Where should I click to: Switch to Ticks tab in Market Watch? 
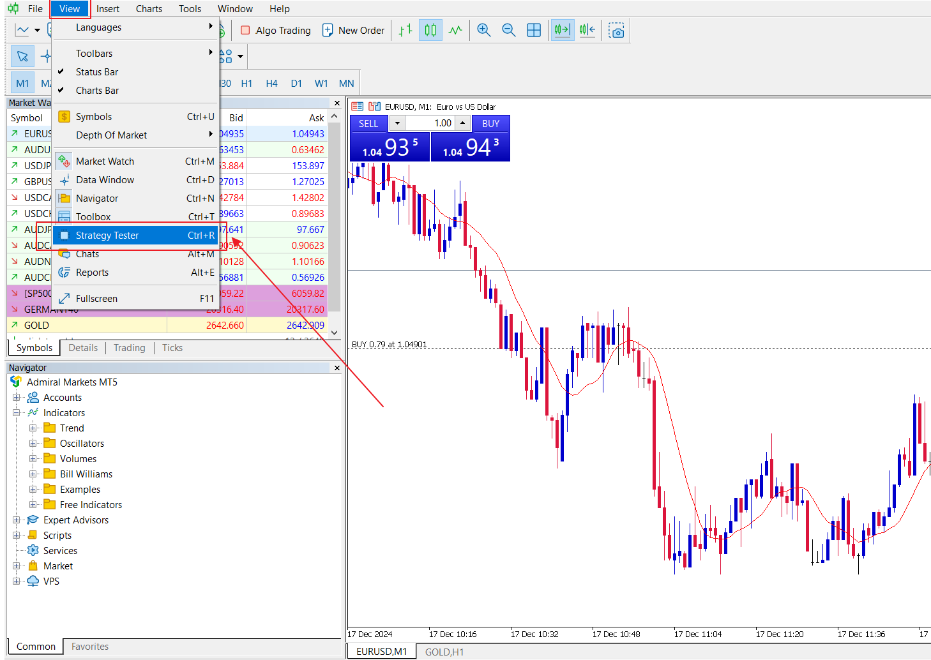172,348
